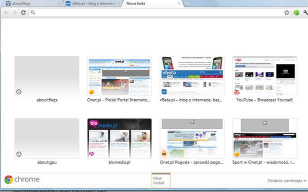308x192 pixels.
Task: Focus the address bar field
Action: [160, 13]
